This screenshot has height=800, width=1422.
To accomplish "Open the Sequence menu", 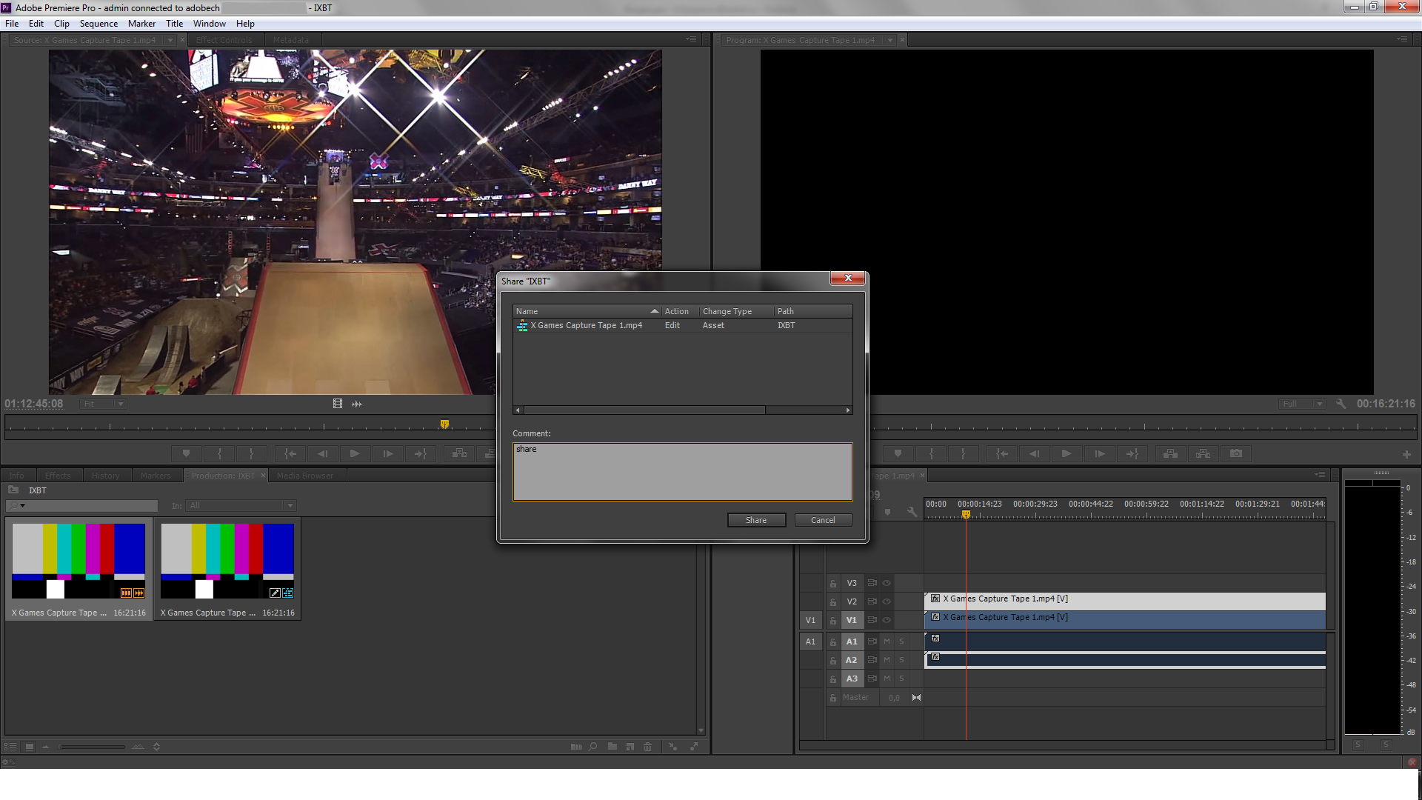I will tap(99, 24).
